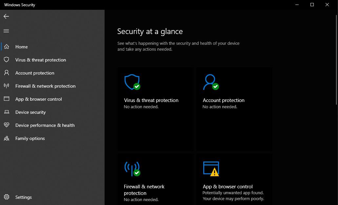338x205 pixels.
Task: Click the shield icon on the protection tile
Action: point(131,82)
